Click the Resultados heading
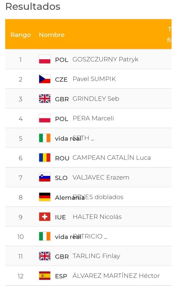Viewport: 174px width, 286px height. click(x=33, y=6)
